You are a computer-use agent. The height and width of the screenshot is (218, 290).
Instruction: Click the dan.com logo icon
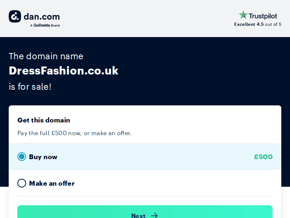(x=15, y=16)
